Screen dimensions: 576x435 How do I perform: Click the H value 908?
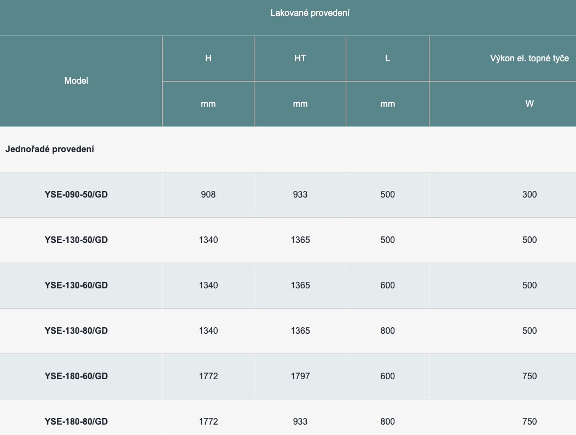208,195
